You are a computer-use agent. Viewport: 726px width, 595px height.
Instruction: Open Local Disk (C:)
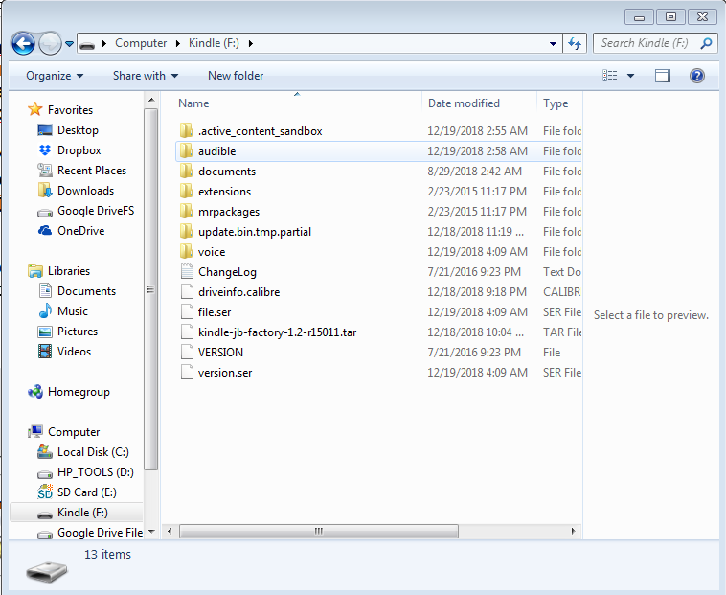click(93, 452)
